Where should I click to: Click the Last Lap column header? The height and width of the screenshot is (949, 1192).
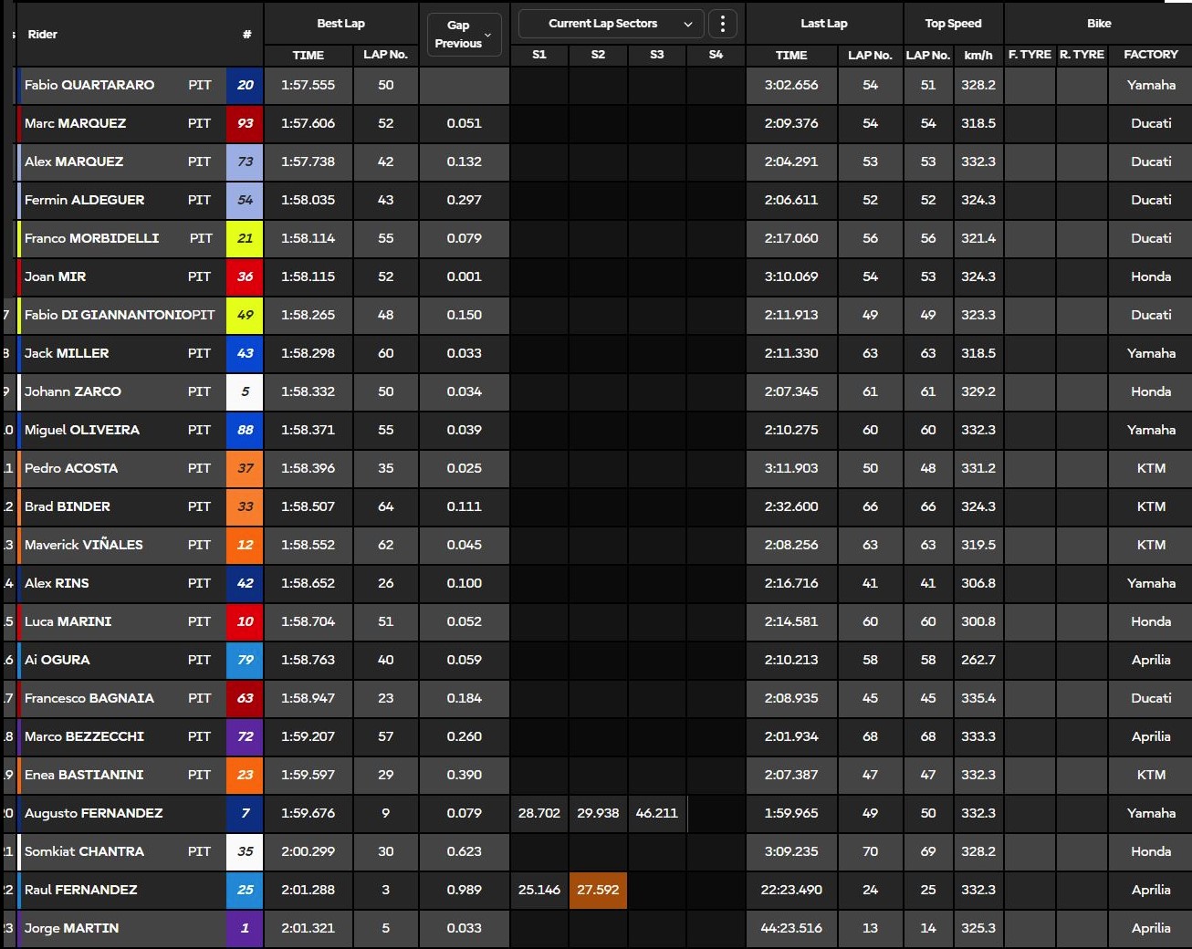pos(823,24)
